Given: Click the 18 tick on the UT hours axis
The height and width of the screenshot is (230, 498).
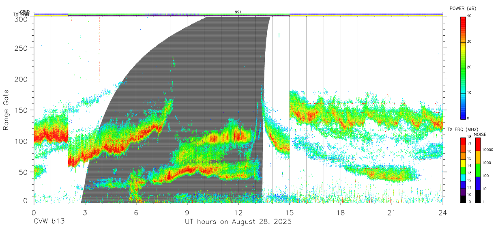Looking at the screenshot, I should 341,213.
